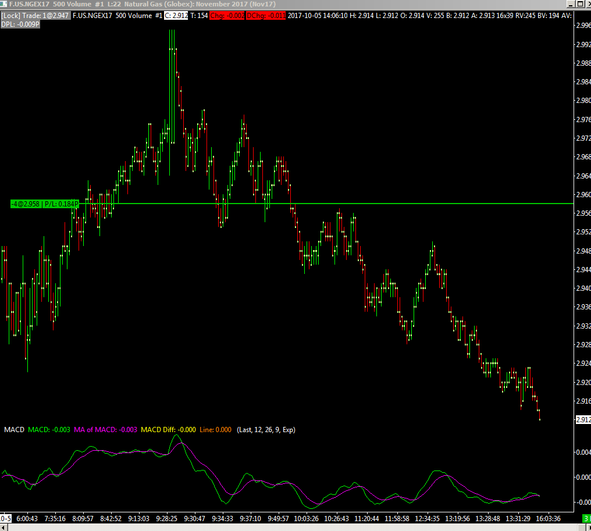Click the C: 2.912 close value
Viewport: 591px width, 531px height.
pos(176,16)
